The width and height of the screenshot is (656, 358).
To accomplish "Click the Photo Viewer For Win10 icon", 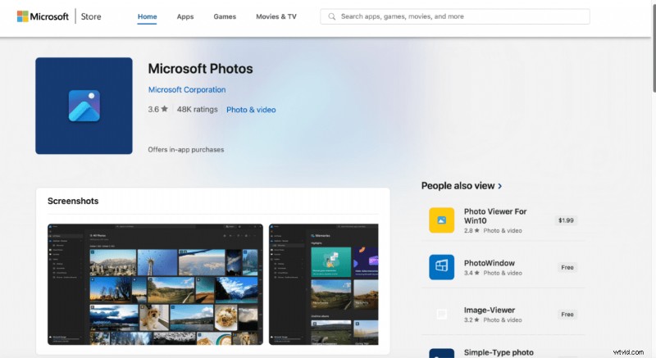I will tap(441, 220).
